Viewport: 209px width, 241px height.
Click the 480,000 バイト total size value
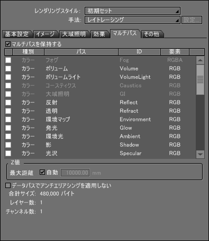pos(57,194)
